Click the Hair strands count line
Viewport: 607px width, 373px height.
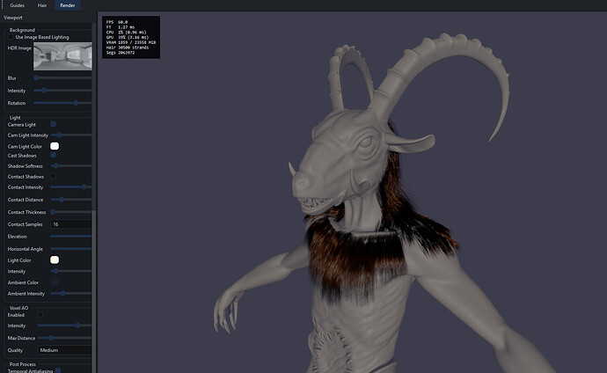point(128,48)
